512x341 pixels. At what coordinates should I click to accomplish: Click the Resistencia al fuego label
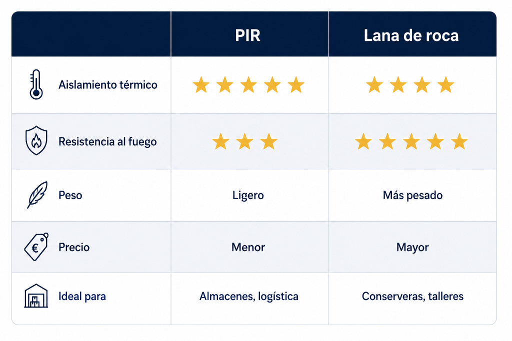[x=107, y=141]
